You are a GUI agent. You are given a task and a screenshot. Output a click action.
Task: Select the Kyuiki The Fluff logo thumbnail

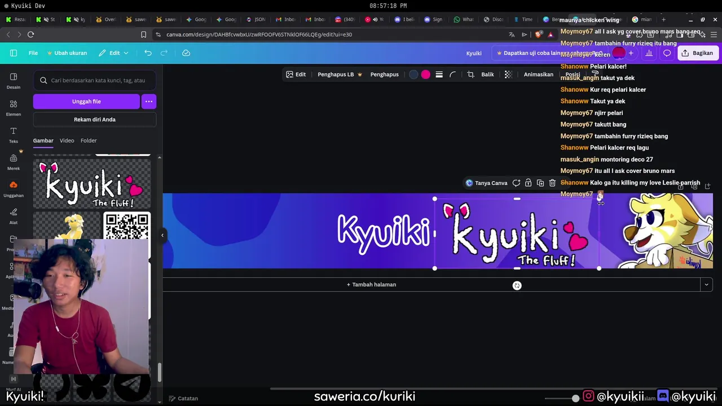[92, 184]
